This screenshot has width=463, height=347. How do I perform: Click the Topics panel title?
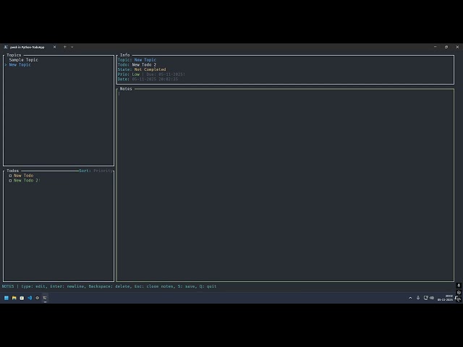coord(14,55)
